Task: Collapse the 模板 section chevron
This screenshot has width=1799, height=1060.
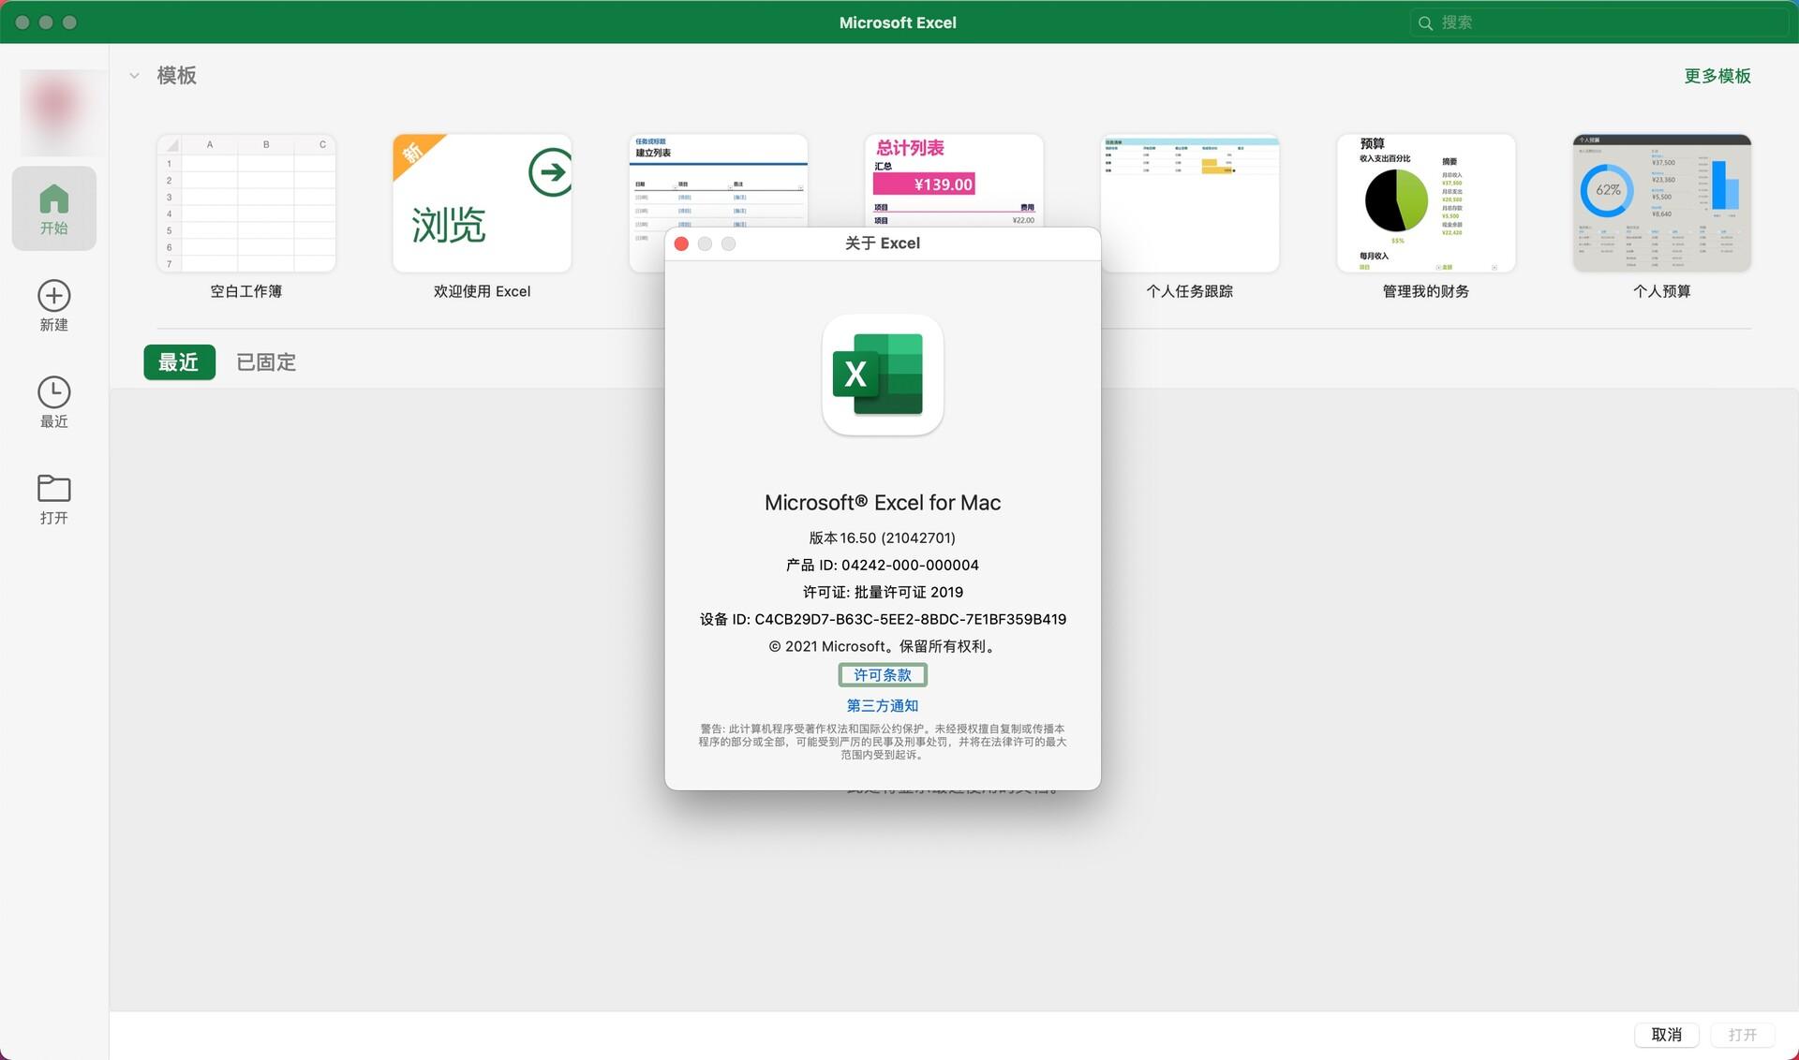Action: (135, 76)
